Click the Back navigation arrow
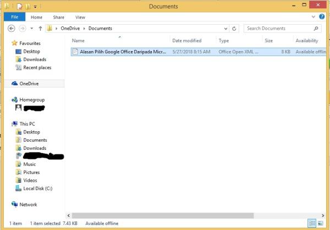 point(12,29)
